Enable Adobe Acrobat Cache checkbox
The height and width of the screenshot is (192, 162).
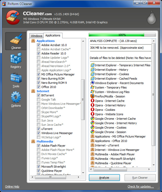pos(38,49)
